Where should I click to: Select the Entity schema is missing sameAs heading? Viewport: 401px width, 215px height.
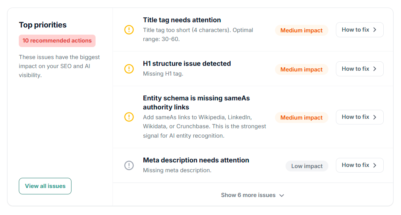[196, 103]
